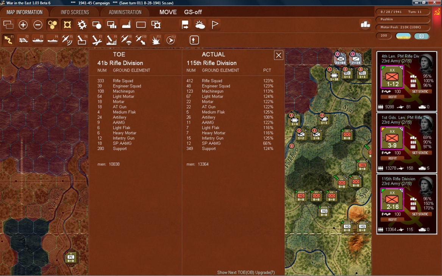Zoom in the map with the plus icon
This screenshot has height=276, width=442.
coord(23,25)
